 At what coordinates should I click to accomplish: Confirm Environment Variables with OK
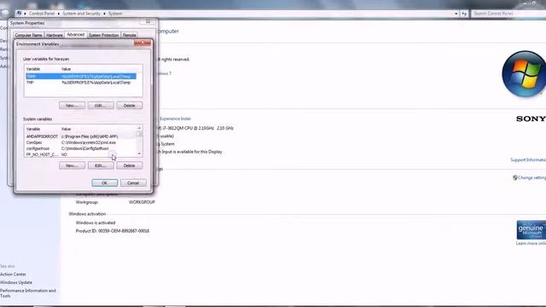pyautogui.click(x=104, y=182)
